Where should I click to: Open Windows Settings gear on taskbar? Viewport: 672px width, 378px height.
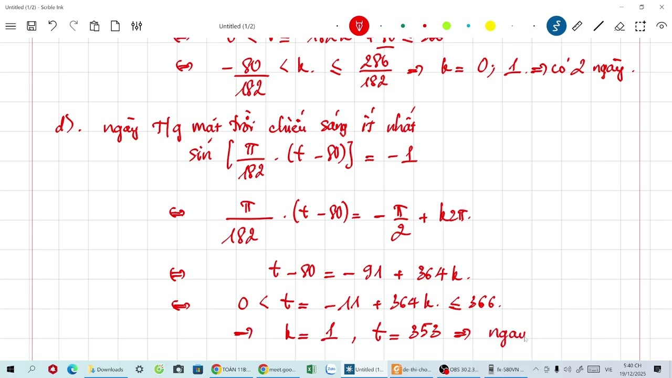tap(139, 370)
